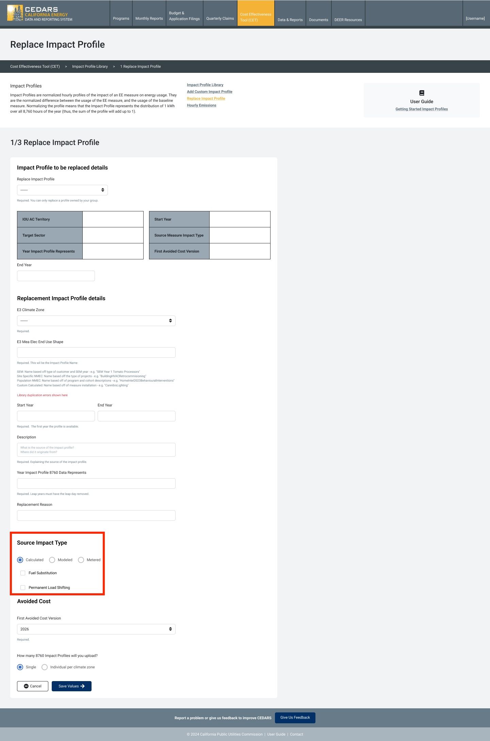Open DEER Resources menu item
Screen dimensions: 490x741
(348, 20)
